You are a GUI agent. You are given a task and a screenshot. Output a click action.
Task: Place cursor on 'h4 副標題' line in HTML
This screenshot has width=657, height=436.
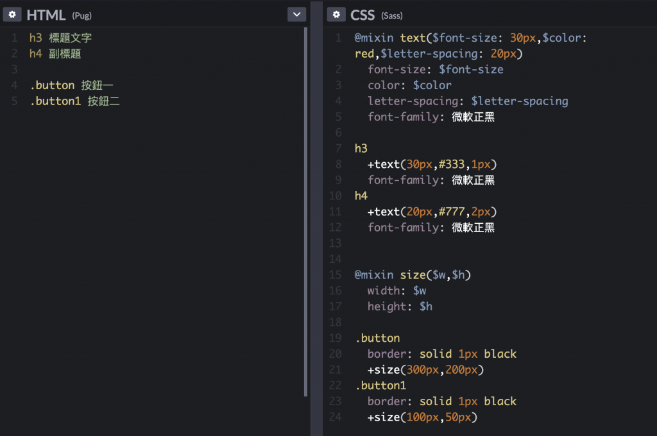[55, 55]
